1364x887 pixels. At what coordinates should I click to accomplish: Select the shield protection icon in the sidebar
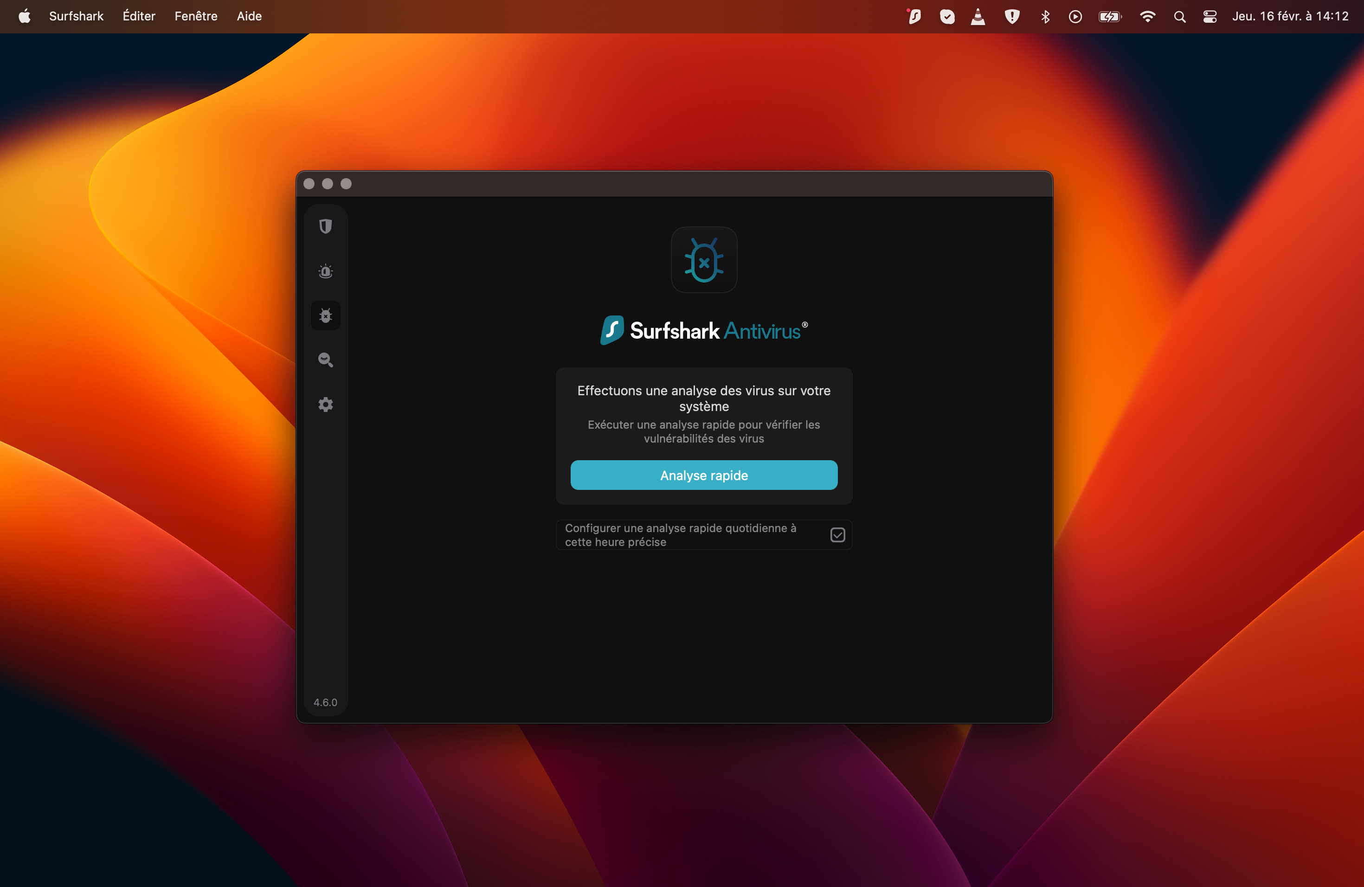pos(326,226)
